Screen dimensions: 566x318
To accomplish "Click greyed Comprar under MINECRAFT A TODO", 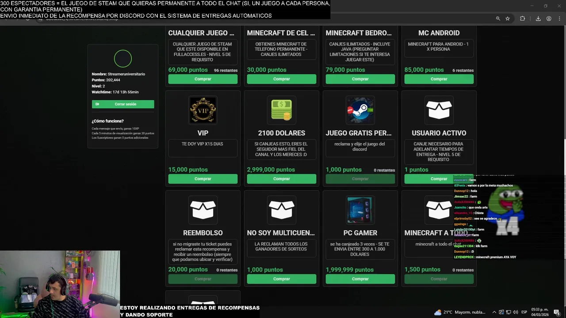I will 439,279.
